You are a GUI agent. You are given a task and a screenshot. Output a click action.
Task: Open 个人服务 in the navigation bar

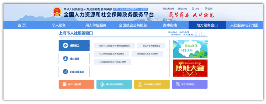point(59,25)
